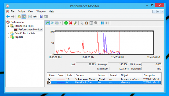This screenshot has width=169, height=96.
Task: Click the Zoom magnifier icon
Action: (x=96, y=23)
